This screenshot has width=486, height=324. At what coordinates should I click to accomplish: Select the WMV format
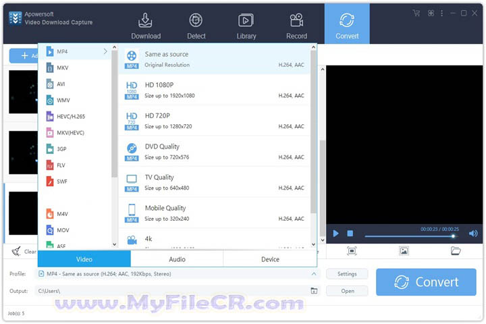coord(74,100)
